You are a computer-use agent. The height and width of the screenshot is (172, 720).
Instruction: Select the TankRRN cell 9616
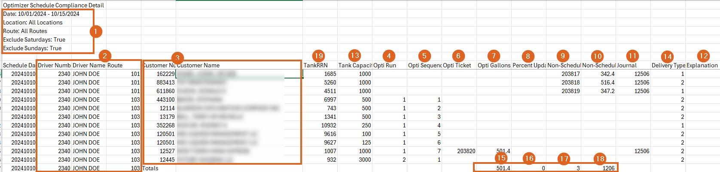[320, 134]
